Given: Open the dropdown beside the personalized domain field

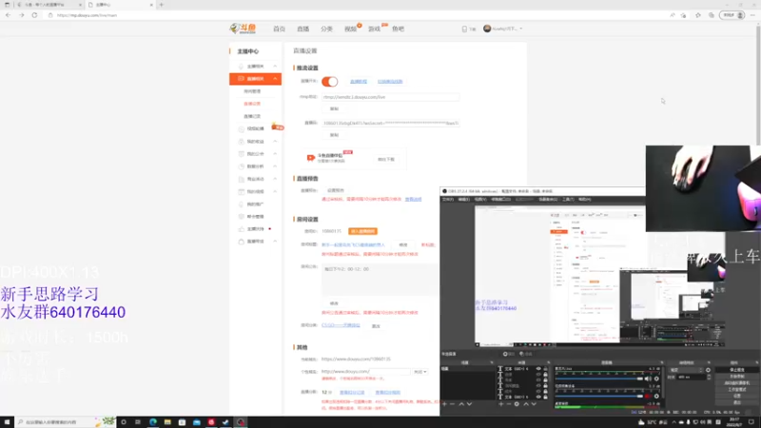Looking at the screenshot, I should [420, 372].
